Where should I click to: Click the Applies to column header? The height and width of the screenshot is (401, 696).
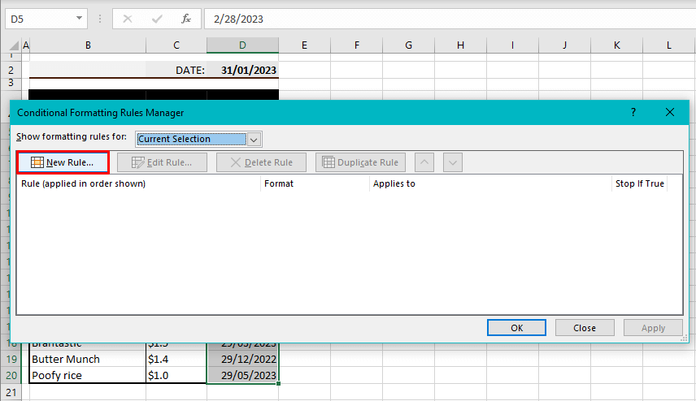point(490,183)
